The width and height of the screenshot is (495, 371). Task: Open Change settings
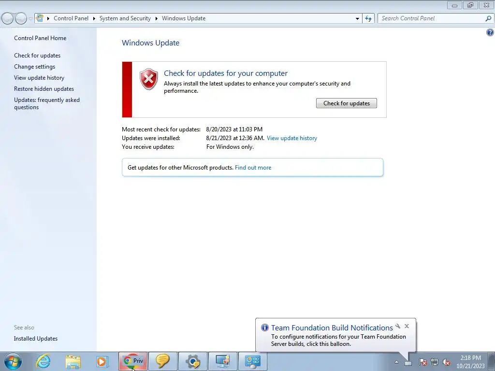click(x=34, y=67)
